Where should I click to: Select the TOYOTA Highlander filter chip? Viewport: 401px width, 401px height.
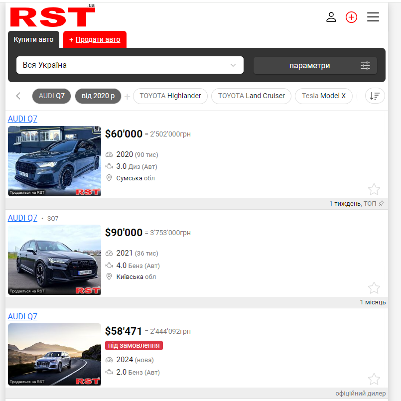[170, 96]
